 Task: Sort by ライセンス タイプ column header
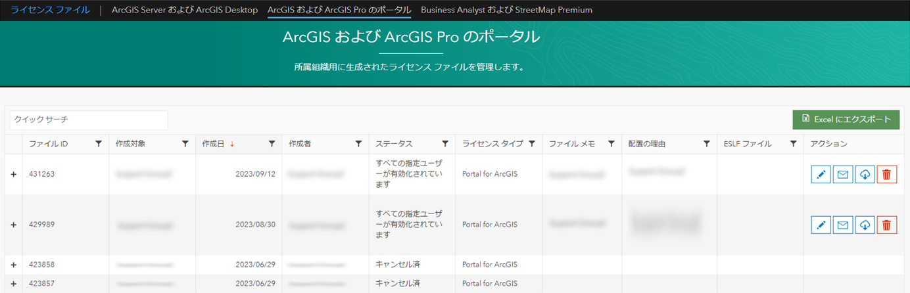click(x=492, y=144)
